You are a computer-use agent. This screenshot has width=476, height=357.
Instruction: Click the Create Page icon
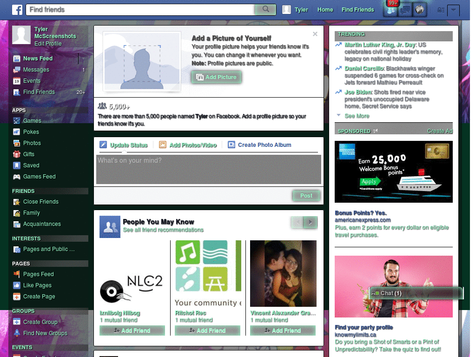(17, 297)
